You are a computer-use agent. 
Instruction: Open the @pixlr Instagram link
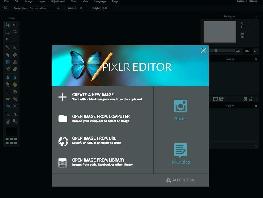point(180,110)
